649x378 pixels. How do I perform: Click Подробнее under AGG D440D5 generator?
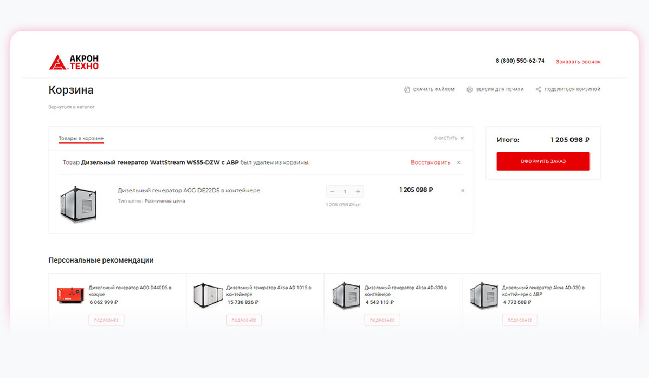click(107, 320)
